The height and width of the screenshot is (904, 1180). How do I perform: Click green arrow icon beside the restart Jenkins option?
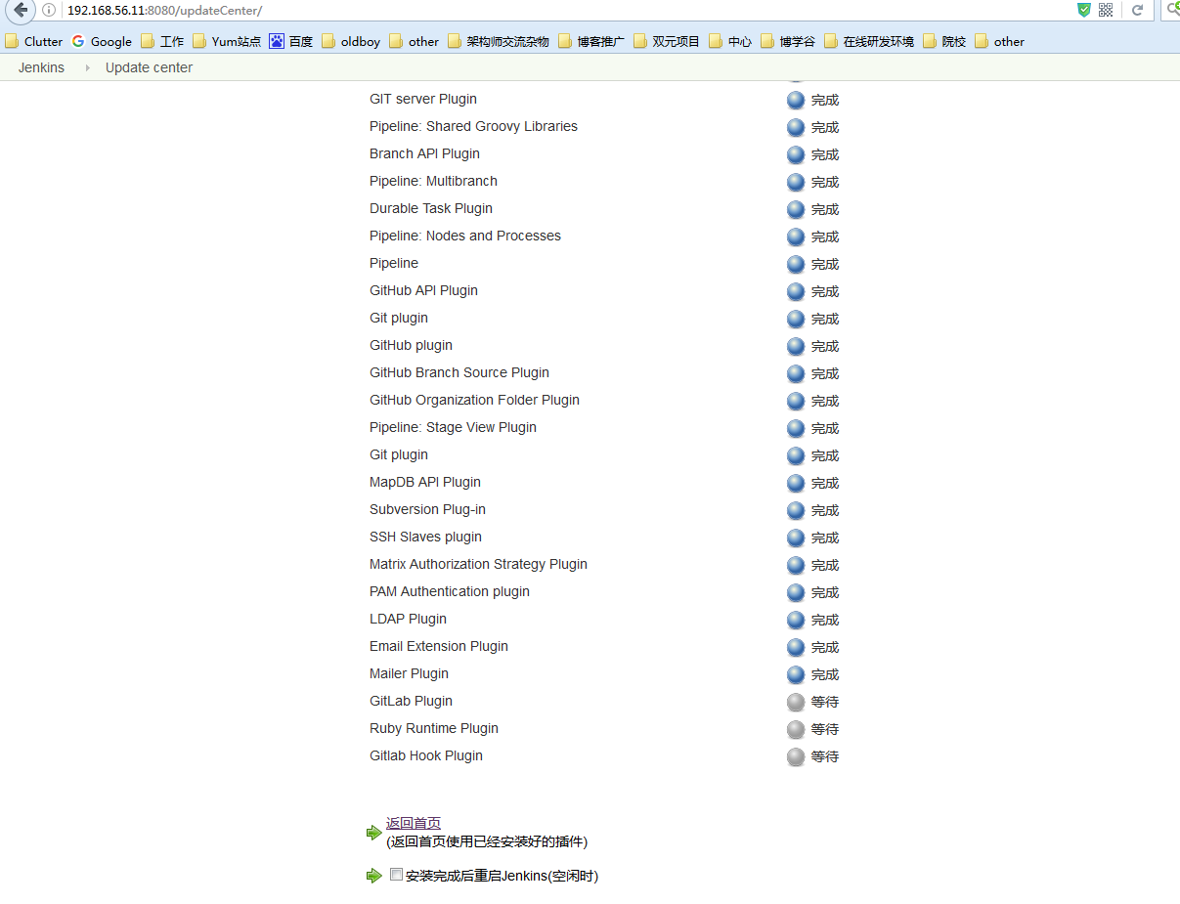pyautogui.click(x=373, y=876)
